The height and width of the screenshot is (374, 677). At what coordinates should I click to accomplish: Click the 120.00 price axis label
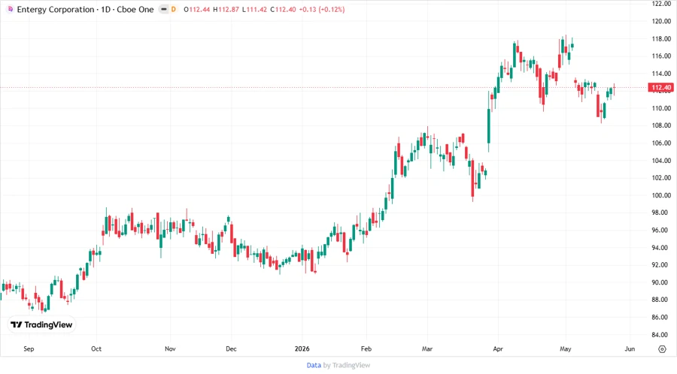click(661, 21)
